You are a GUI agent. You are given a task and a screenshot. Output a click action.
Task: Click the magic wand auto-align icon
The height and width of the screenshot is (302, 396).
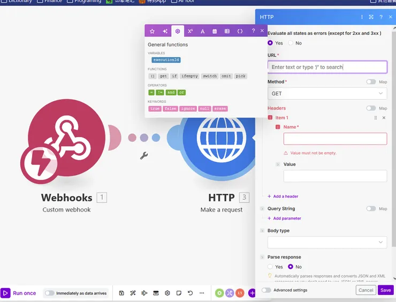[x=133, y=293]
